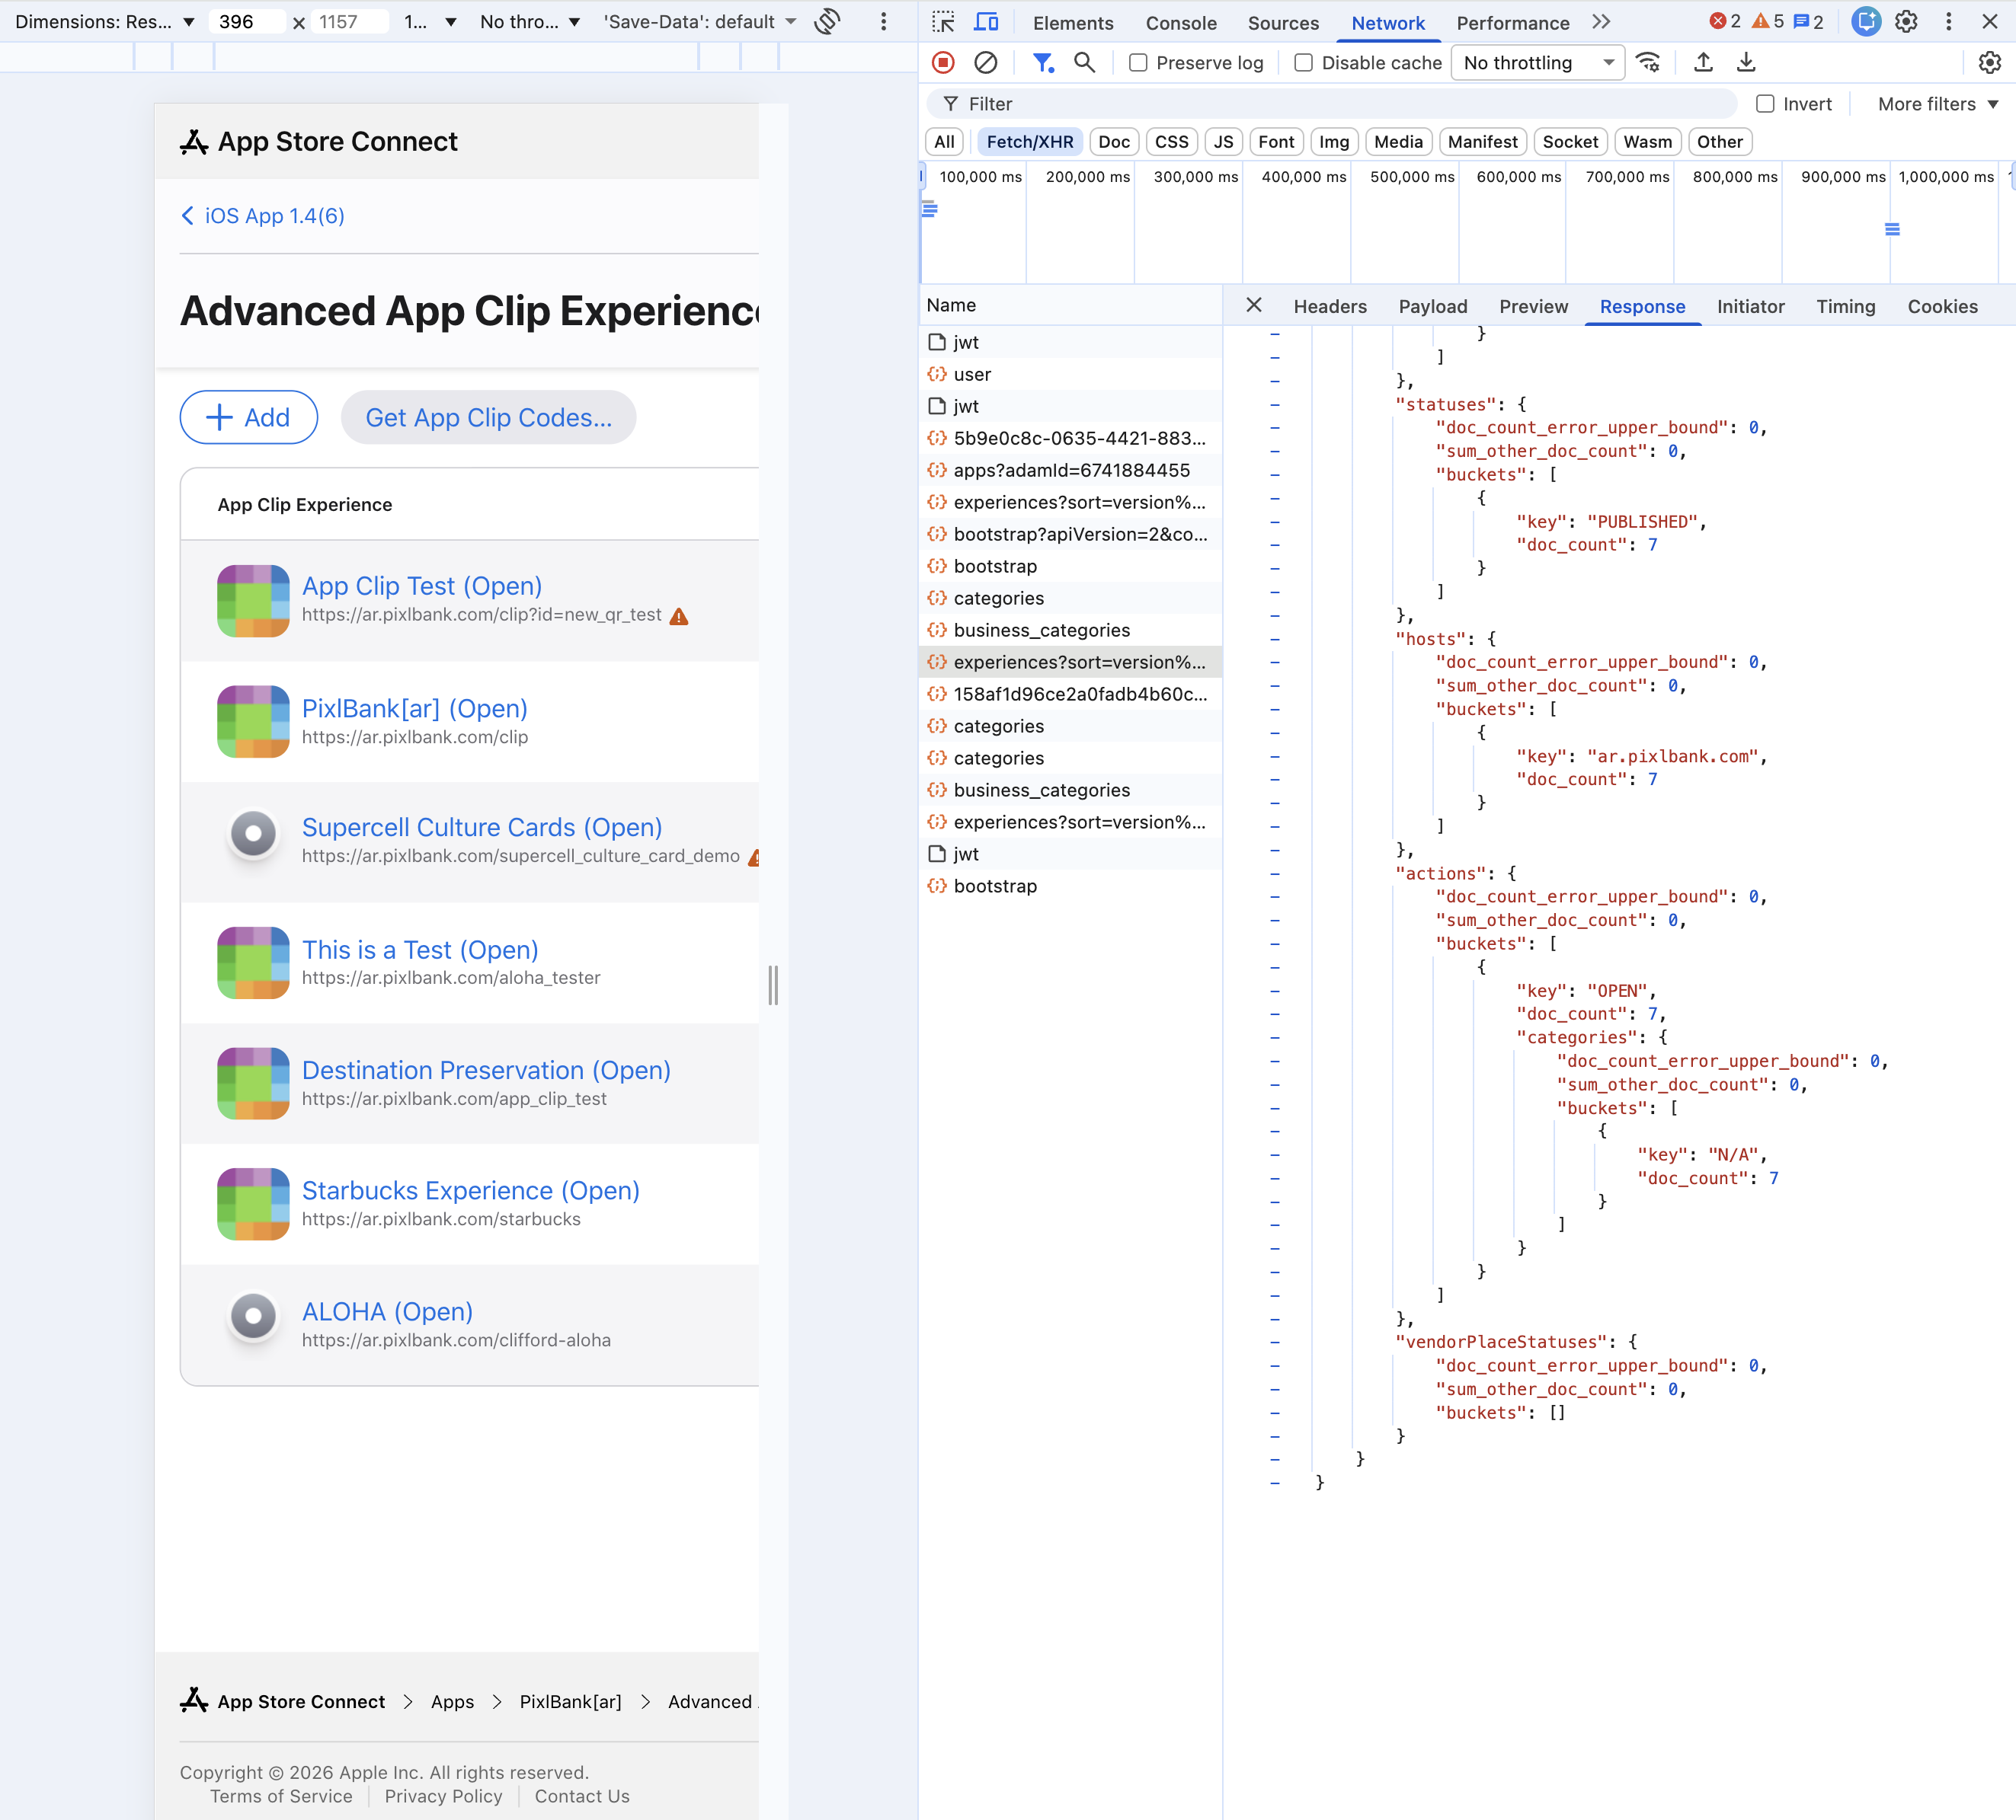Image resolution: width=2016 pixels, height=1820 pixels.
Task: Activate the inspect element picker icon
Action: click(x=943, y=22)
